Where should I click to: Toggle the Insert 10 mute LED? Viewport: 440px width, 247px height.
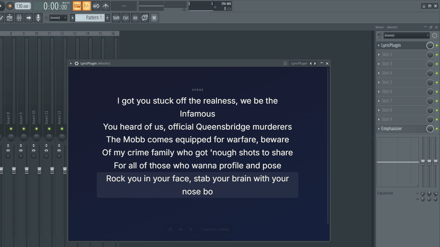36,129
